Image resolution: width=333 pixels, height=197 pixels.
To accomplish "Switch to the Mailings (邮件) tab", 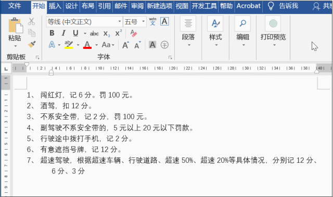I will (121, 6).
